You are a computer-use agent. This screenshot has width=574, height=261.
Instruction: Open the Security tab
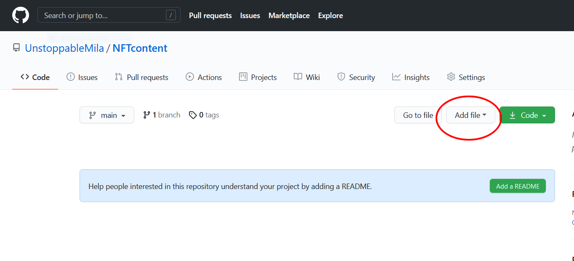[356, 77]
